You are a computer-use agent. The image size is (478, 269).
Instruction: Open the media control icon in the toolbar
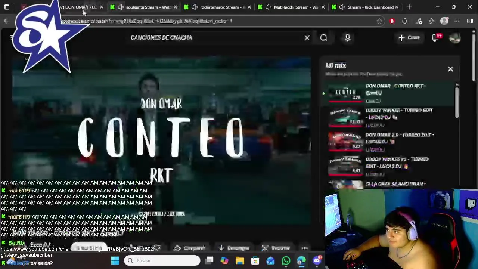419,21
